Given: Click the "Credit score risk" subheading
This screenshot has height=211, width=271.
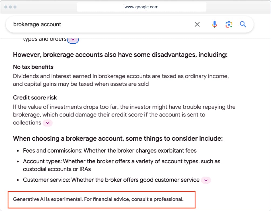Looking at the screenshot, I should [35, 98].
